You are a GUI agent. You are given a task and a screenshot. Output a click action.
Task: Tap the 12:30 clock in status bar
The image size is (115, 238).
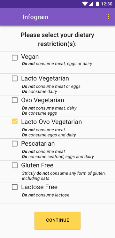[x=107, y=4]
